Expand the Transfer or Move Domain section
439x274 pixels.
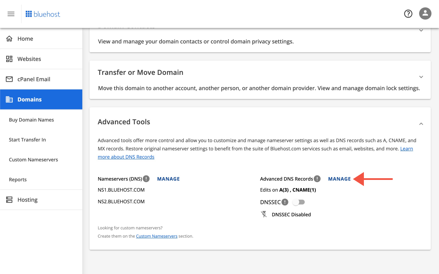(421, 77)
